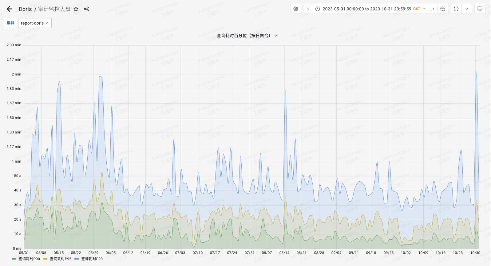Screen dimensions: 491x266
Task: Click the 集群 variable label
Action: pyautogui.click(x=10, y=23)
